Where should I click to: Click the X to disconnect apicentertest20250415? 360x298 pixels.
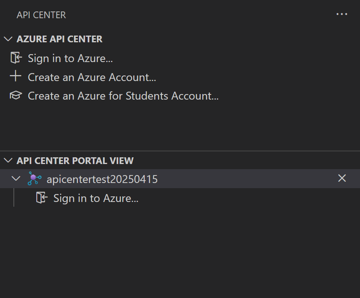coord(341,178)
